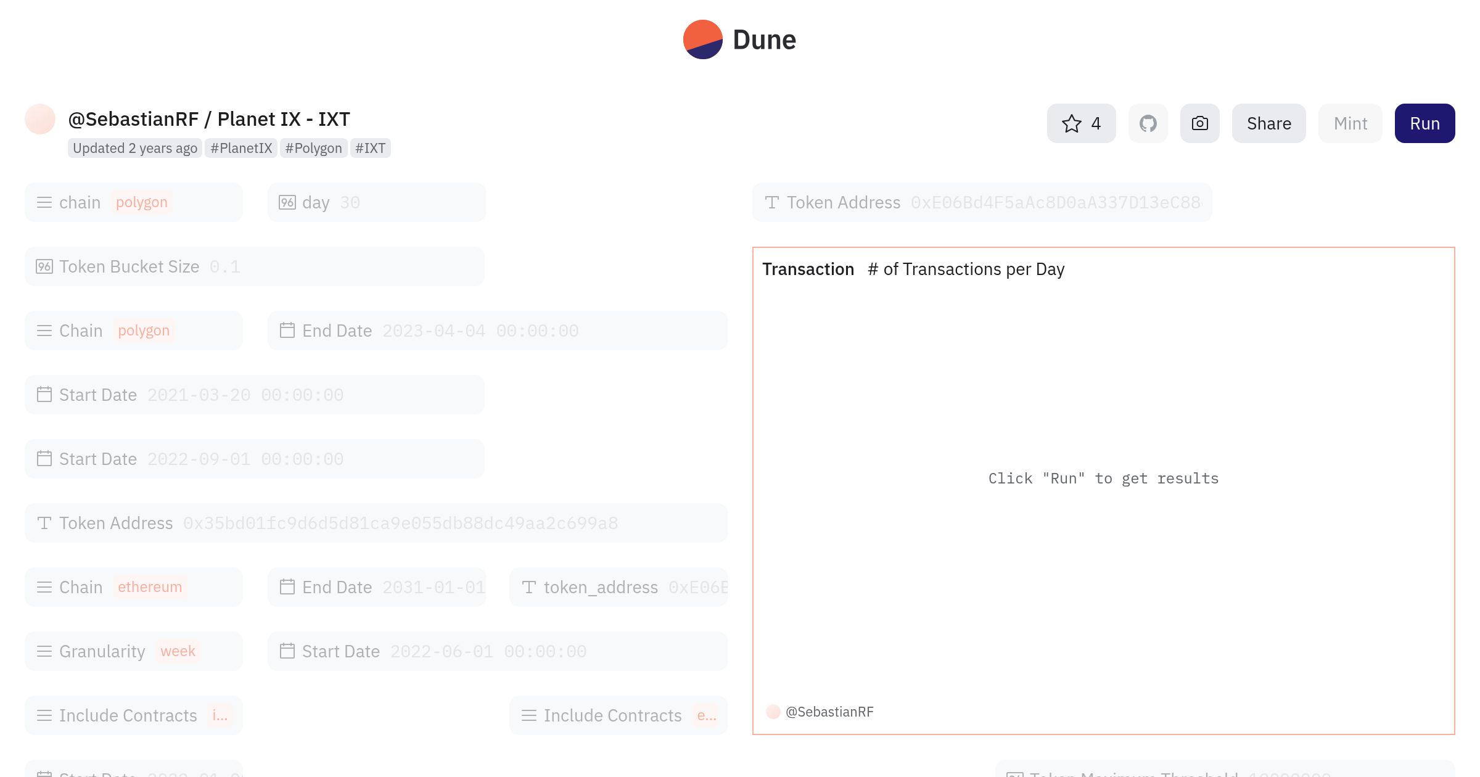Open the Transaction widget title
This screenshot has width=1480, height=777.
tap(808, 269)
